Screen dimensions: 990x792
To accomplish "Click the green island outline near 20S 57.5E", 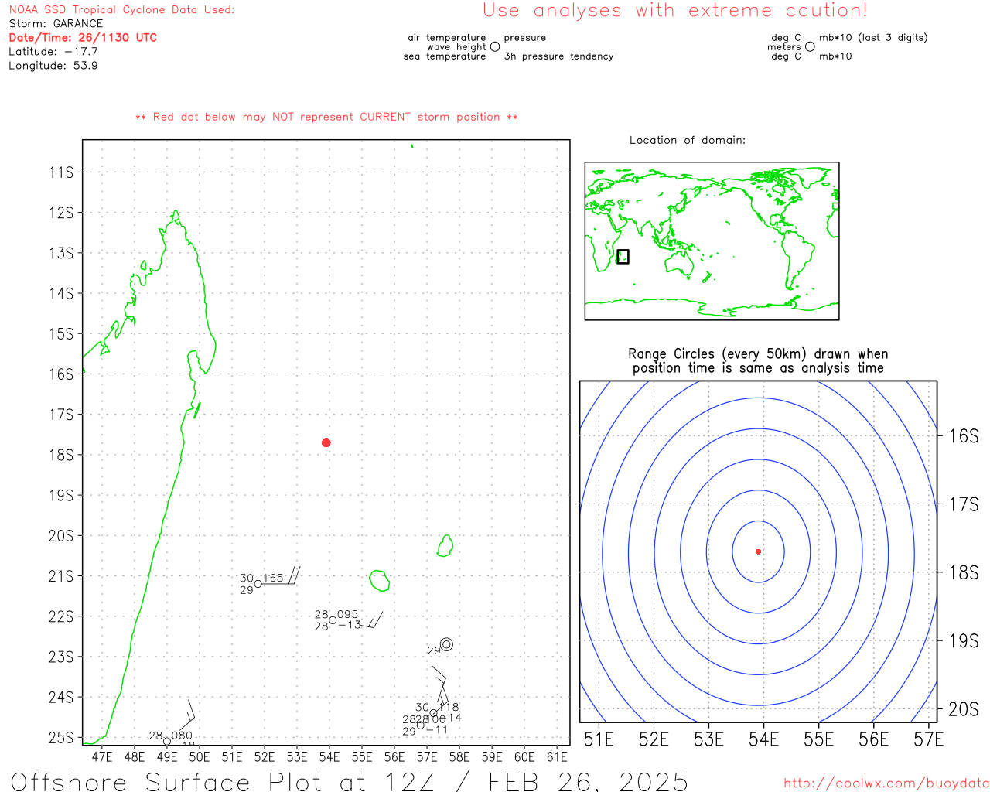I will [445, 545].
